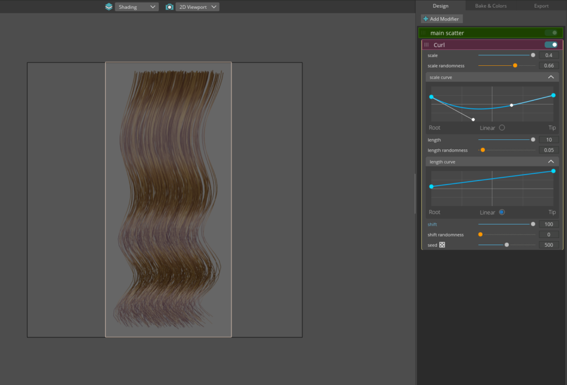Open the Shading dropdown
Screen dimensions: 567x385
click(x=136, y=7)
